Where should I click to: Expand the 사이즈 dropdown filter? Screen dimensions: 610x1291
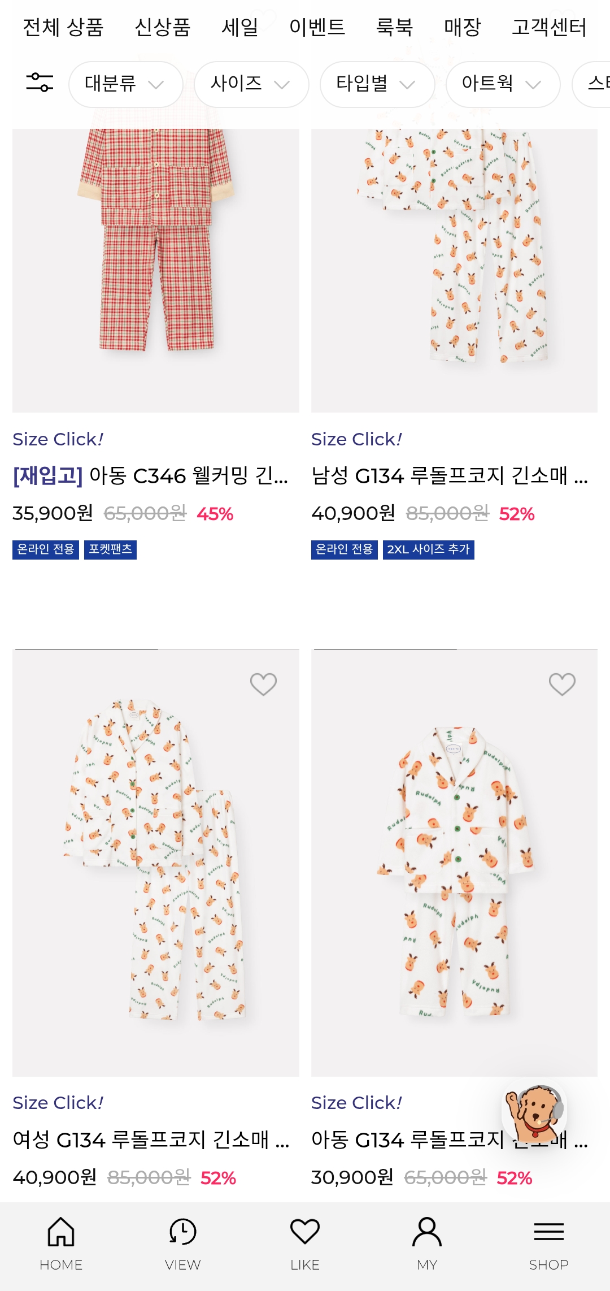[x=251, y=84]
